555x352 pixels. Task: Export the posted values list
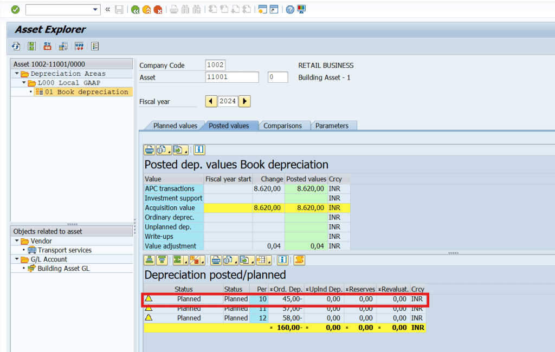178,149
